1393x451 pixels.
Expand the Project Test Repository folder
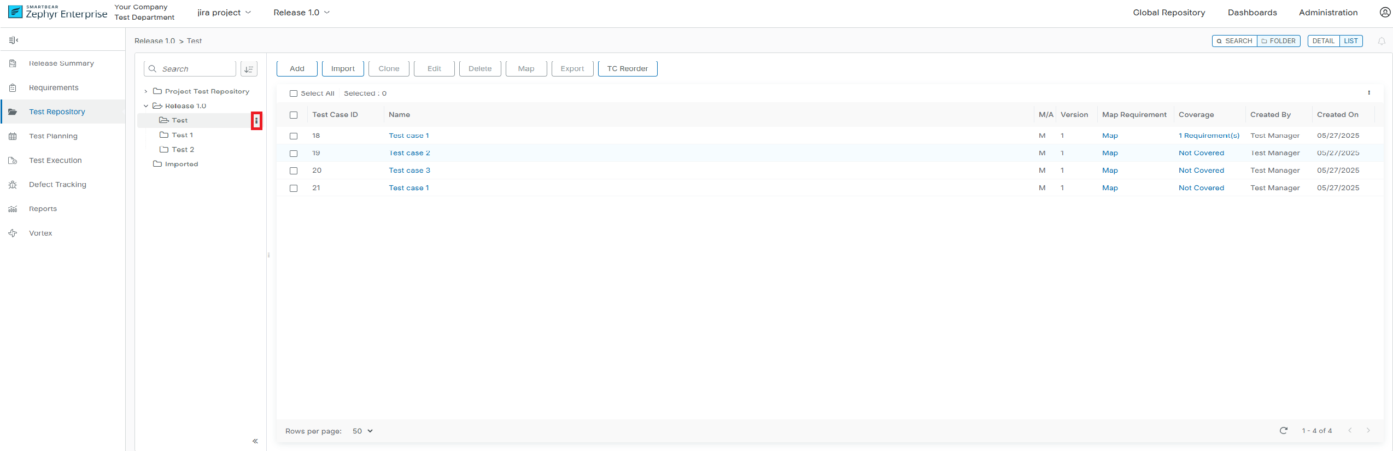(146, 92)
